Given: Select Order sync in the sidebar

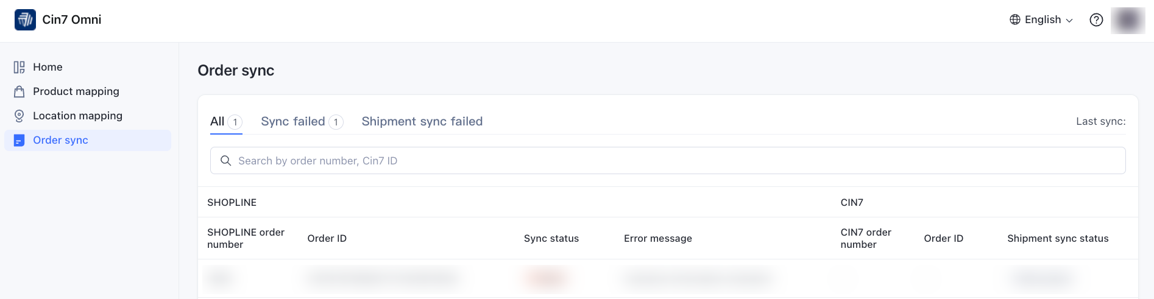Looking at the screenshot, I should click(x=60, y=140).
